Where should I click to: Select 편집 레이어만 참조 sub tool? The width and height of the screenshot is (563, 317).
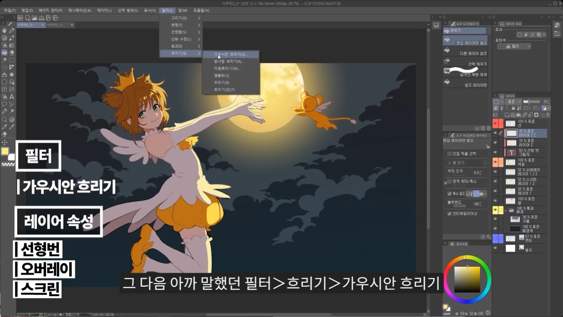[465, 41]
